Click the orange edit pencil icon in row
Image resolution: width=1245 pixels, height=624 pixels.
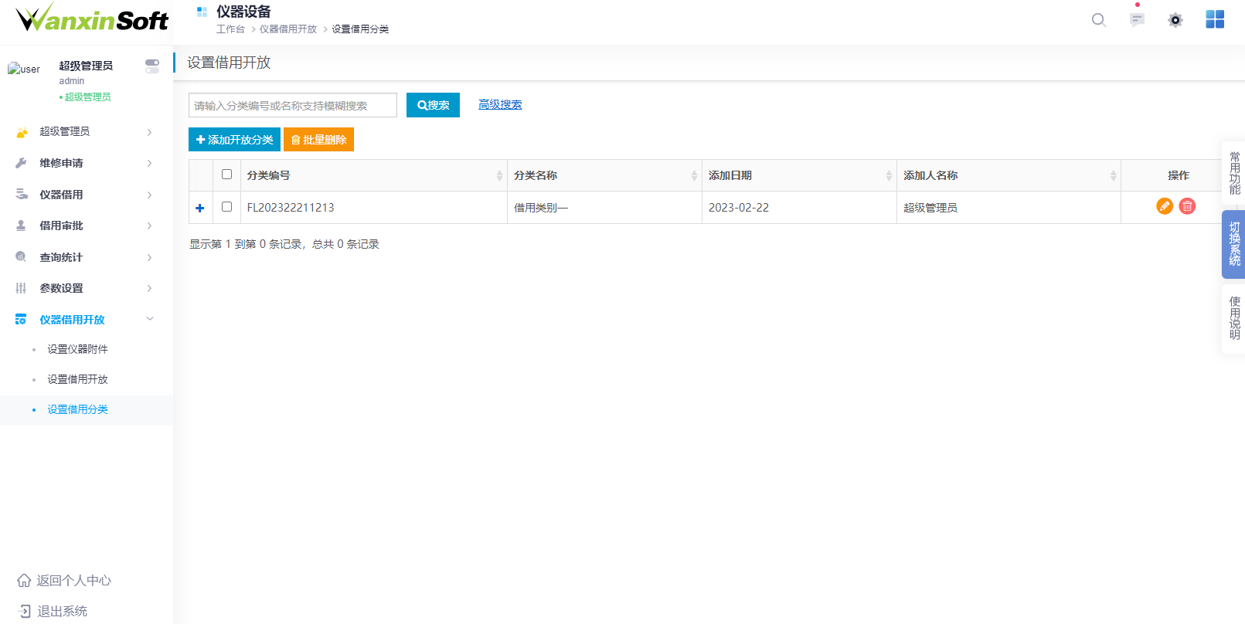(x=1164, y=206)
